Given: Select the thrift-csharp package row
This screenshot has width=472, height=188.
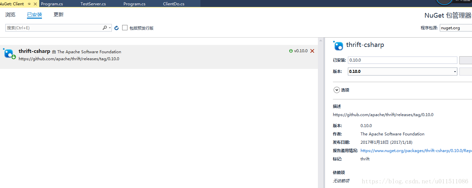Looking at the screenshot, I should (x=159, y=57).
